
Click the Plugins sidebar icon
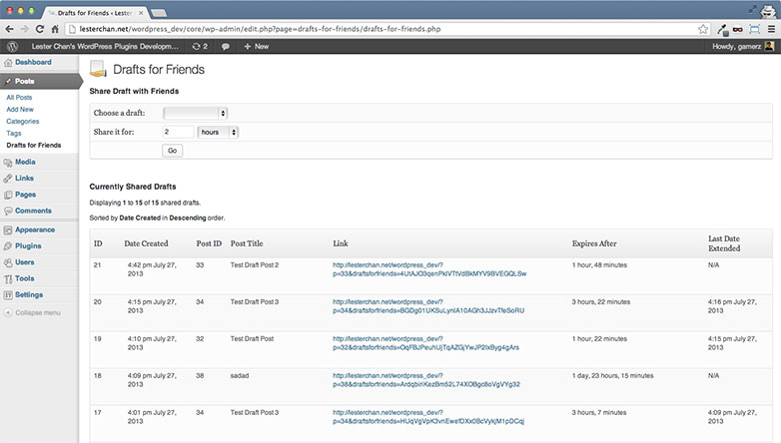(8, 245)
